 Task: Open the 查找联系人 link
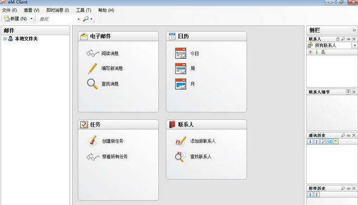pos(201,156)
